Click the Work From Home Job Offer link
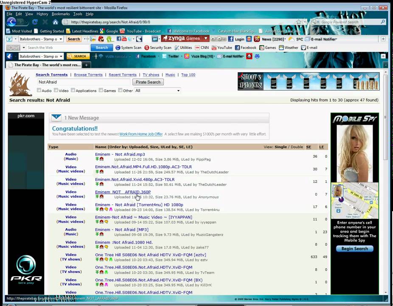 [x=141, y=134]
